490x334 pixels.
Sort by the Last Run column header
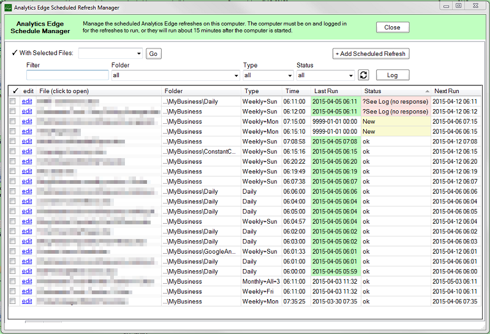(325, 91)
